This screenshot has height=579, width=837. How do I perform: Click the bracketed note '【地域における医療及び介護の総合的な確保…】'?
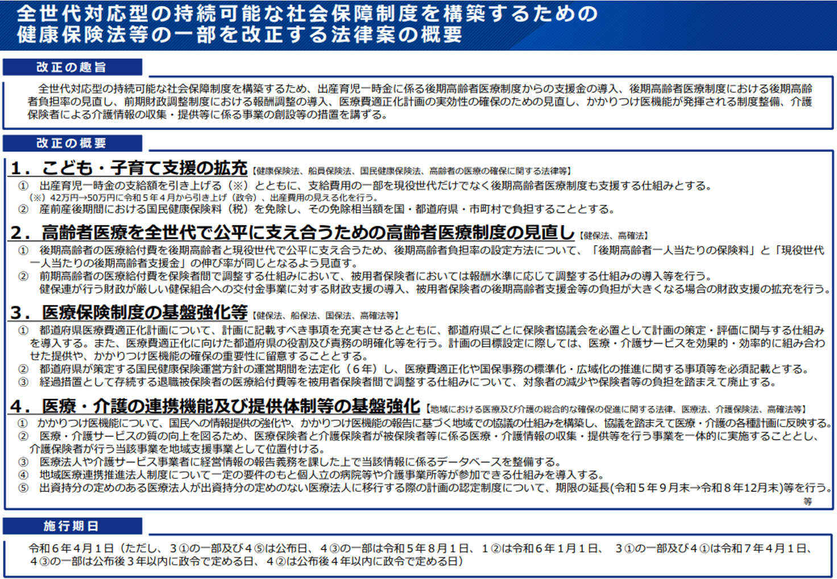point(616,410)
